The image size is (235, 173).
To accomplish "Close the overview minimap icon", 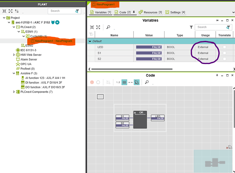I will [229, 147].
